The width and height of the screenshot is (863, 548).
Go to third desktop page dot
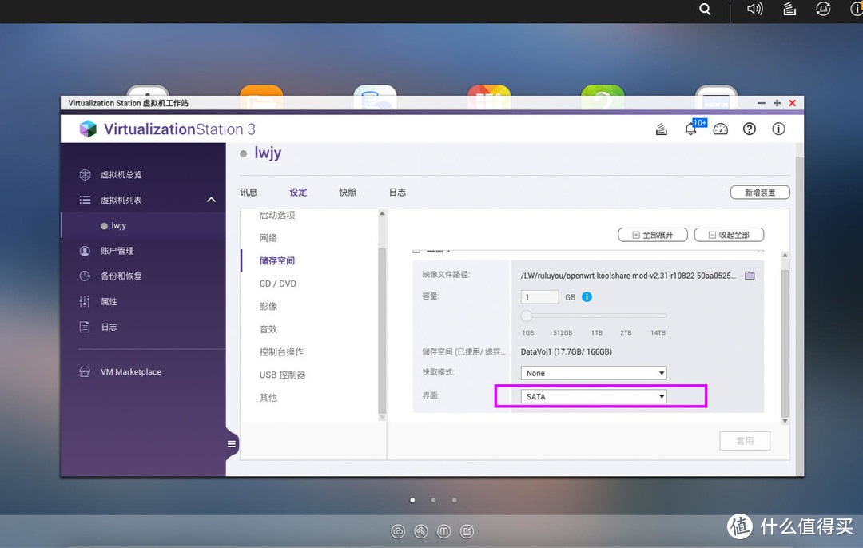(454, 500)
